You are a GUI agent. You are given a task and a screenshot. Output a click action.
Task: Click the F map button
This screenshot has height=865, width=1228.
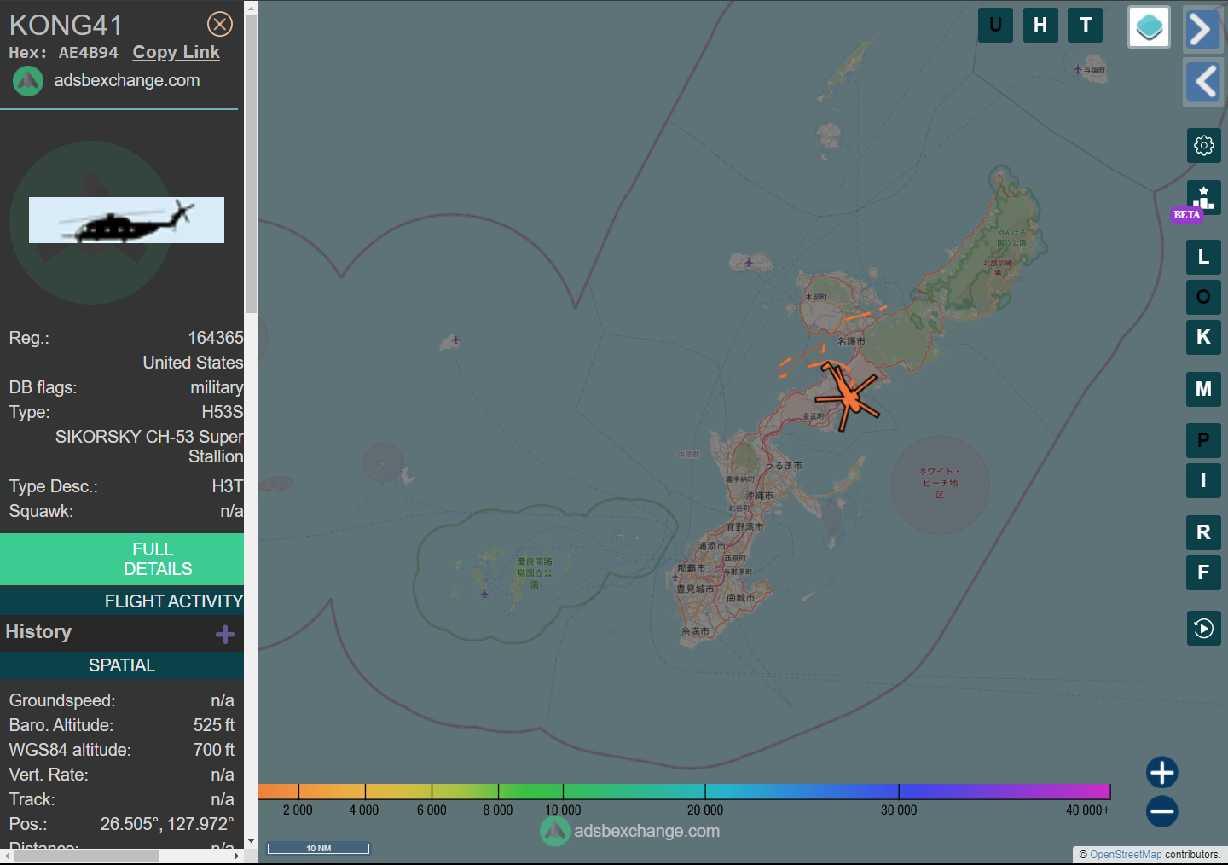(1203, 572)
